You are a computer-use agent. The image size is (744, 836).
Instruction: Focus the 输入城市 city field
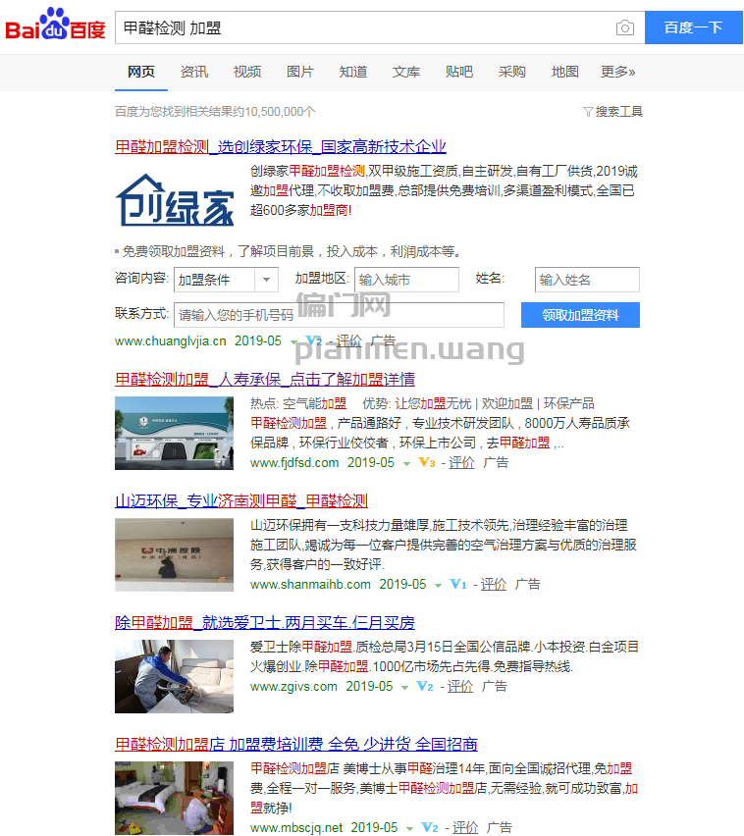point(406,280)
